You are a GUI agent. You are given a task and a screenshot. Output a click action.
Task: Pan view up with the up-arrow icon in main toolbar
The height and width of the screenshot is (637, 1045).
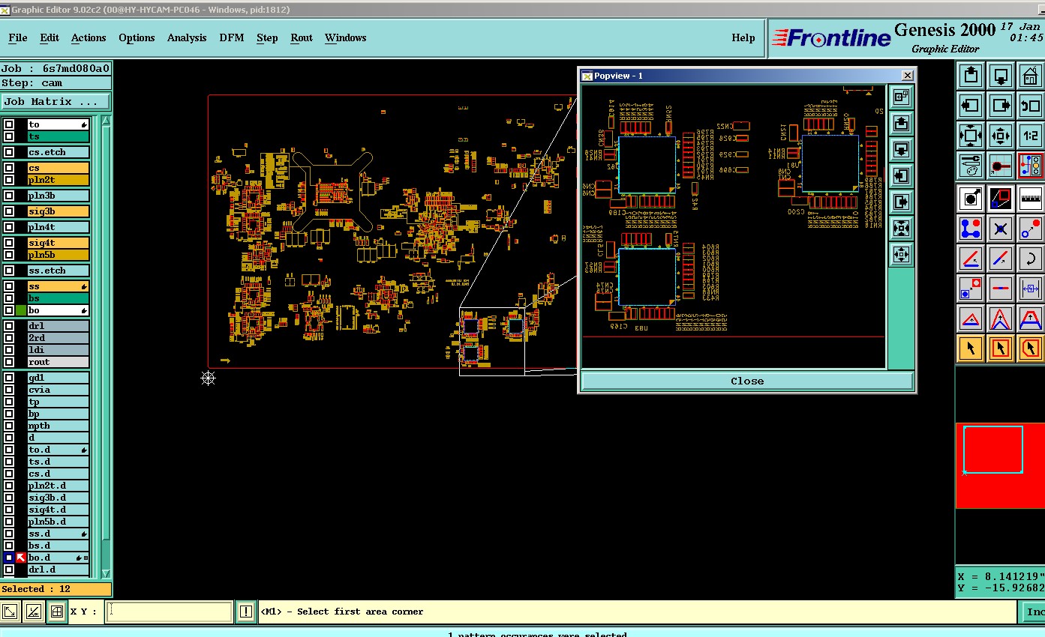(x=971, y=76)
